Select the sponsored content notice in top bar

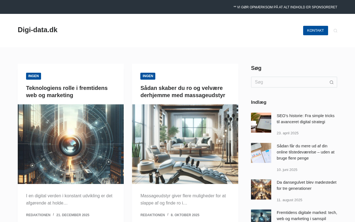click(285, 7)
